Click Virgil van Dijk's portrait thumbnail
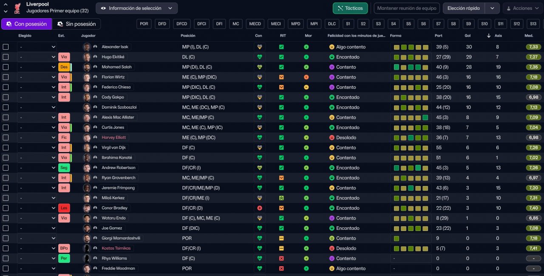This screenshot has width=544, height=276. coord(87,148)
